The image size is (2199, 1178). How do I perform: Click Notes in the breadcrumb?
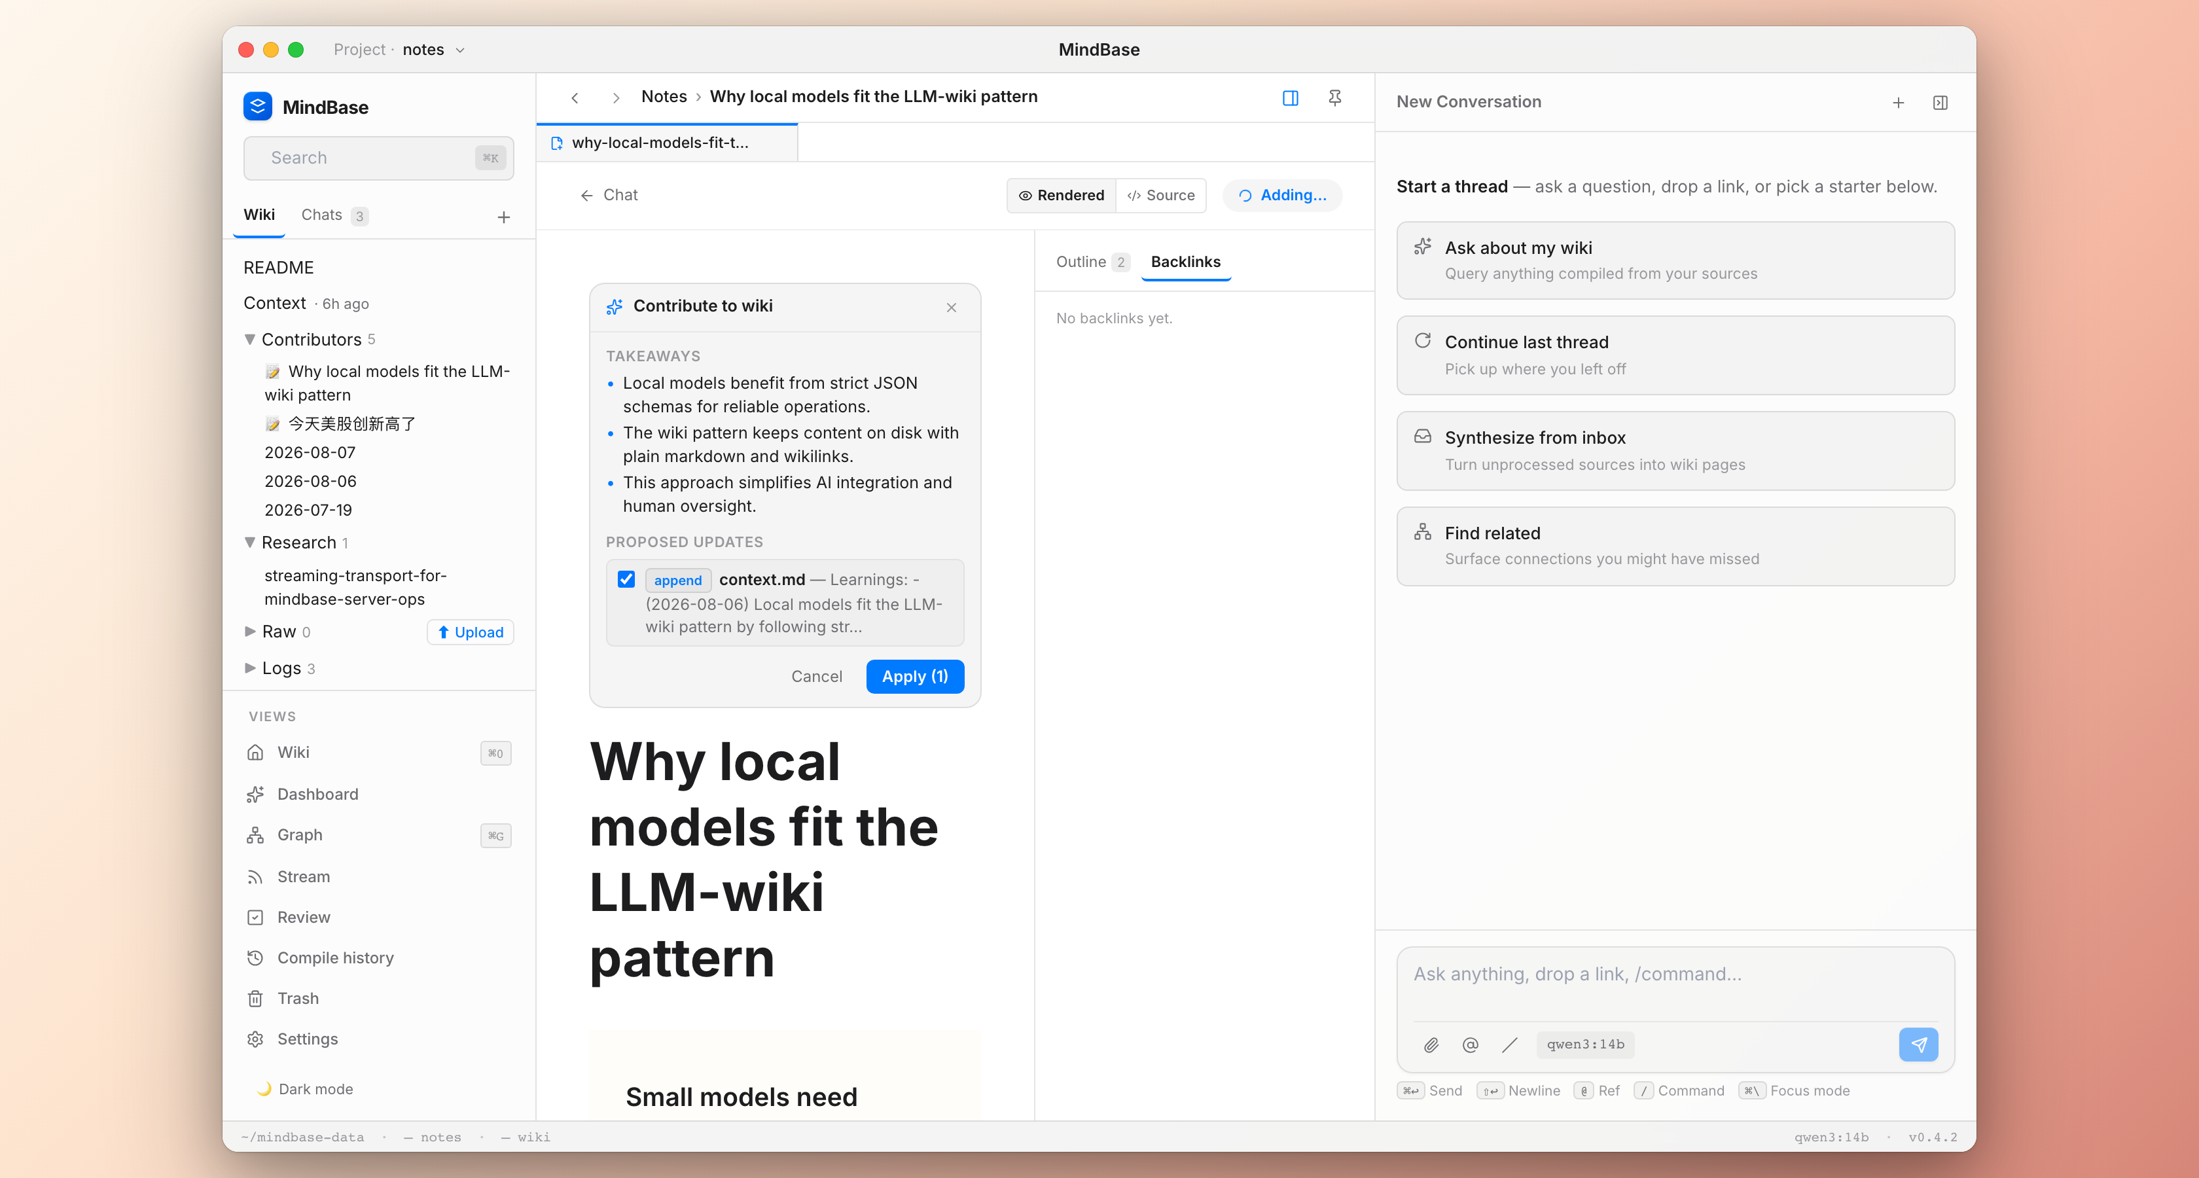click(x=664, y=96)
